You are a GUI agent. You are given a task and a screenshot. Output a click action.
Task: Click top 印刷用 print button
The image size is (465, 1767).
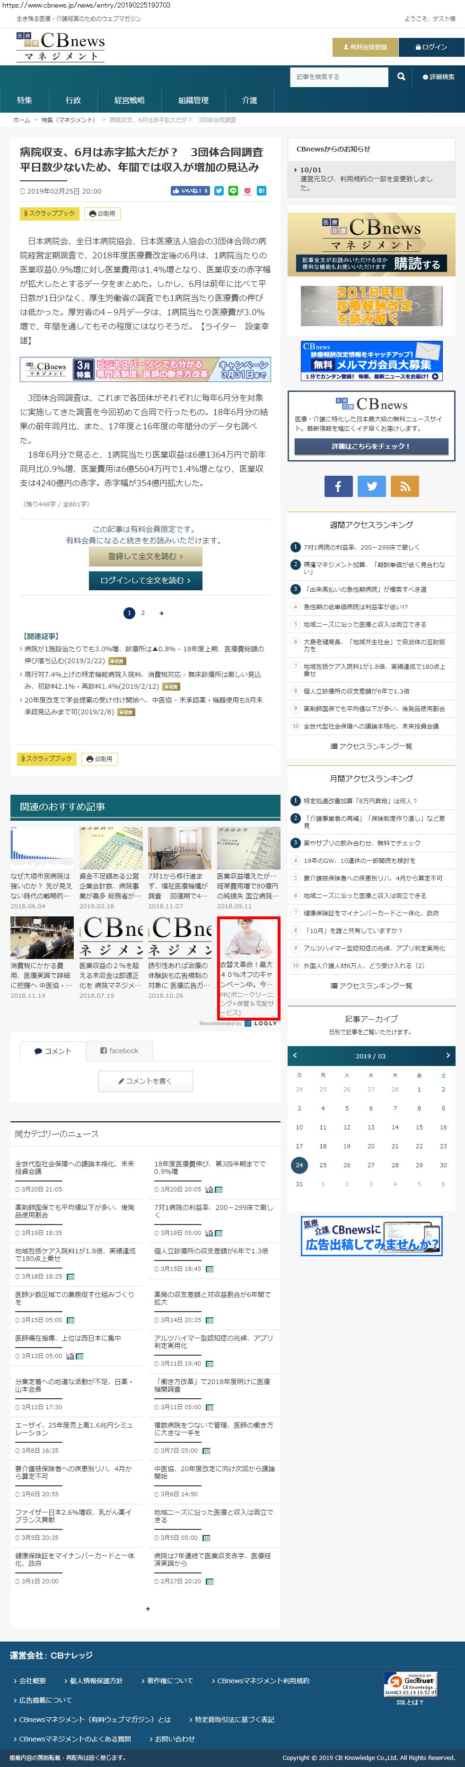tap(102, 213)
